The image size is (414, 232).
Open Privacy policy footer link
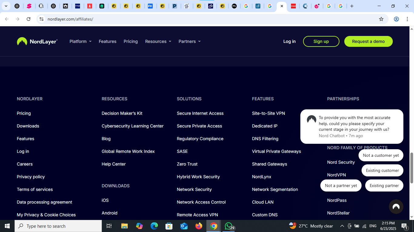click(x=31, y=177)
